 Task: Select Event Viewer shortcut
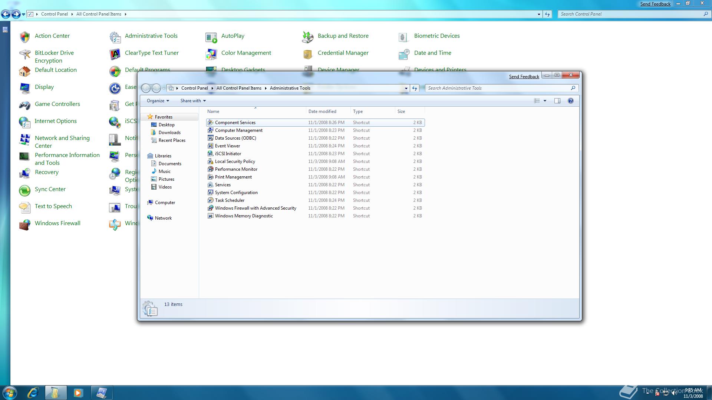pos(315,146)
